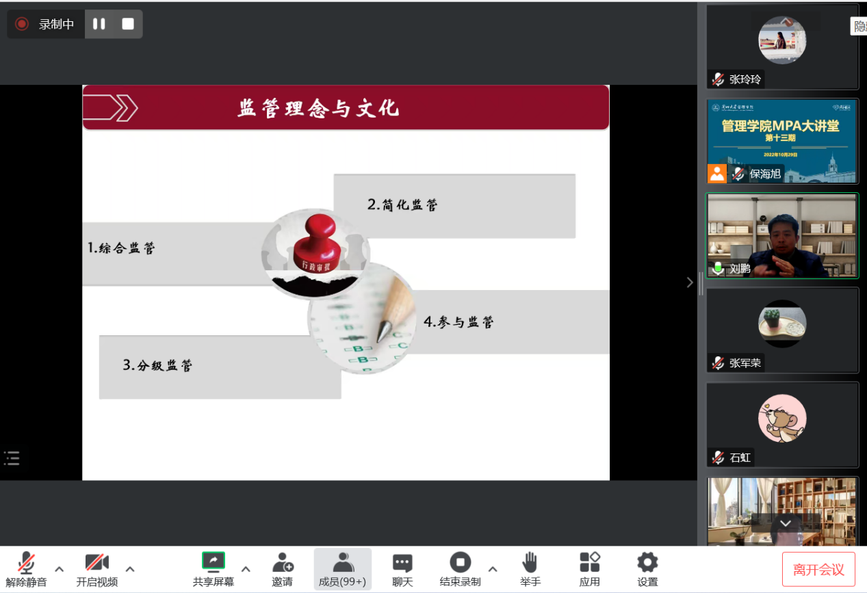This screenshot has width=867, height=593.
Task: Unmute microphone via 解除静音
Action: click(x=26, y=569)
